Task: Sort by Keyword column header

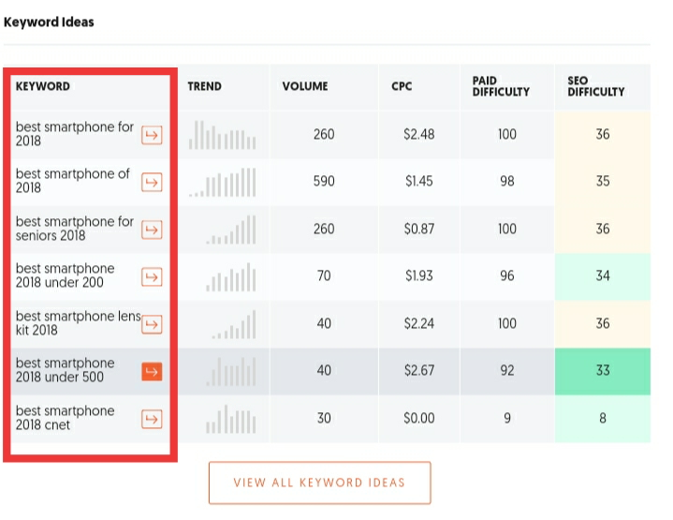Action: tap(43, 86)
